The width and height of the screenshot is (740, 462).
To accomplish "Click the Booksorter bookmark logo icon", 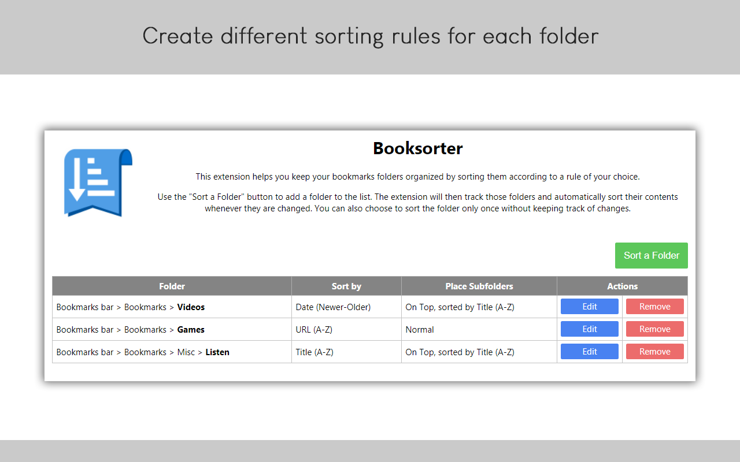I will (x=98, y=182).
